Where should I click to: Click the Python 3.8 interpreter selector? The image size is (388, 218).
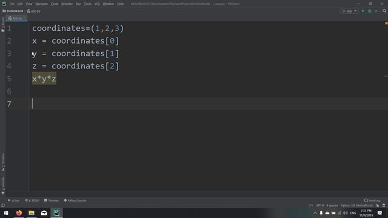[x=357, y=205]
